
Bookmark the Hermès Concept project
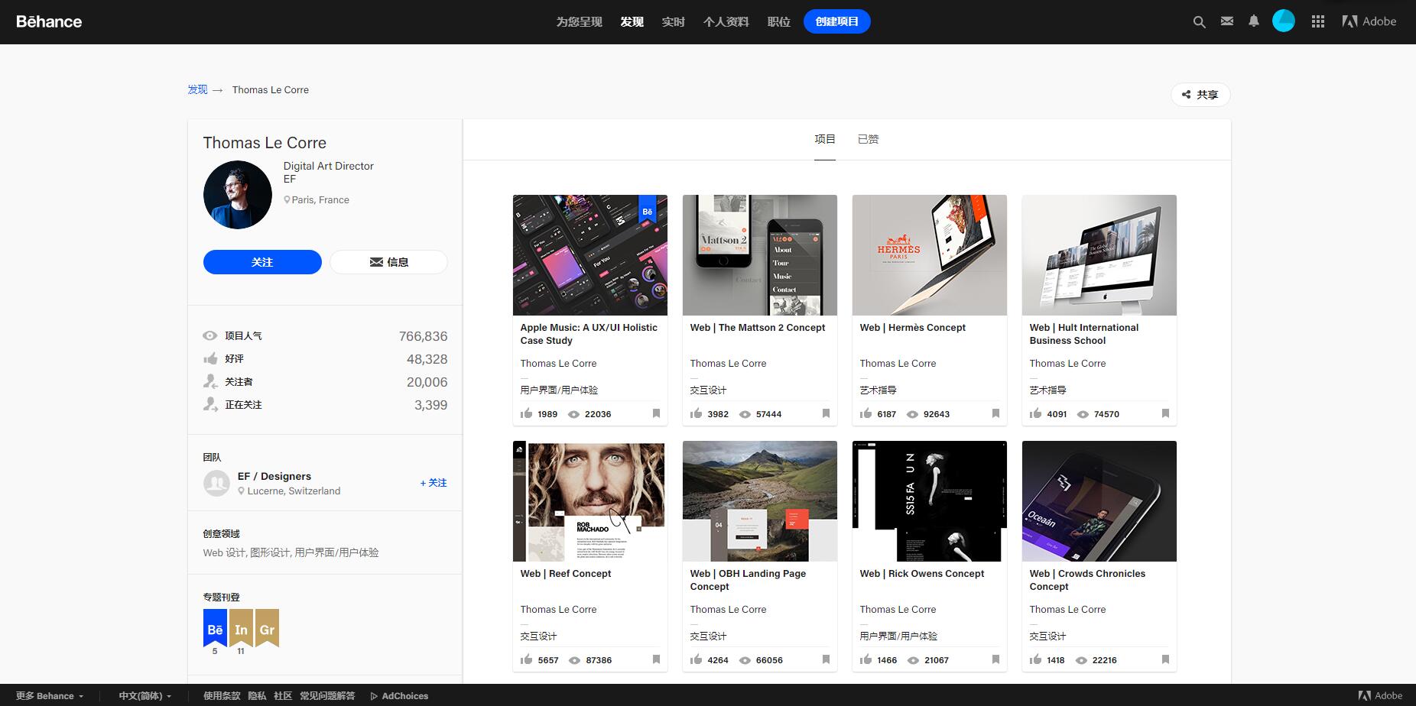pyautogui.click(x=995, y=413)
